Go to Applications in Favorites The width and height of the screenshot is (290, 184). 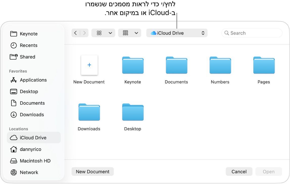(x=34, y=80)
